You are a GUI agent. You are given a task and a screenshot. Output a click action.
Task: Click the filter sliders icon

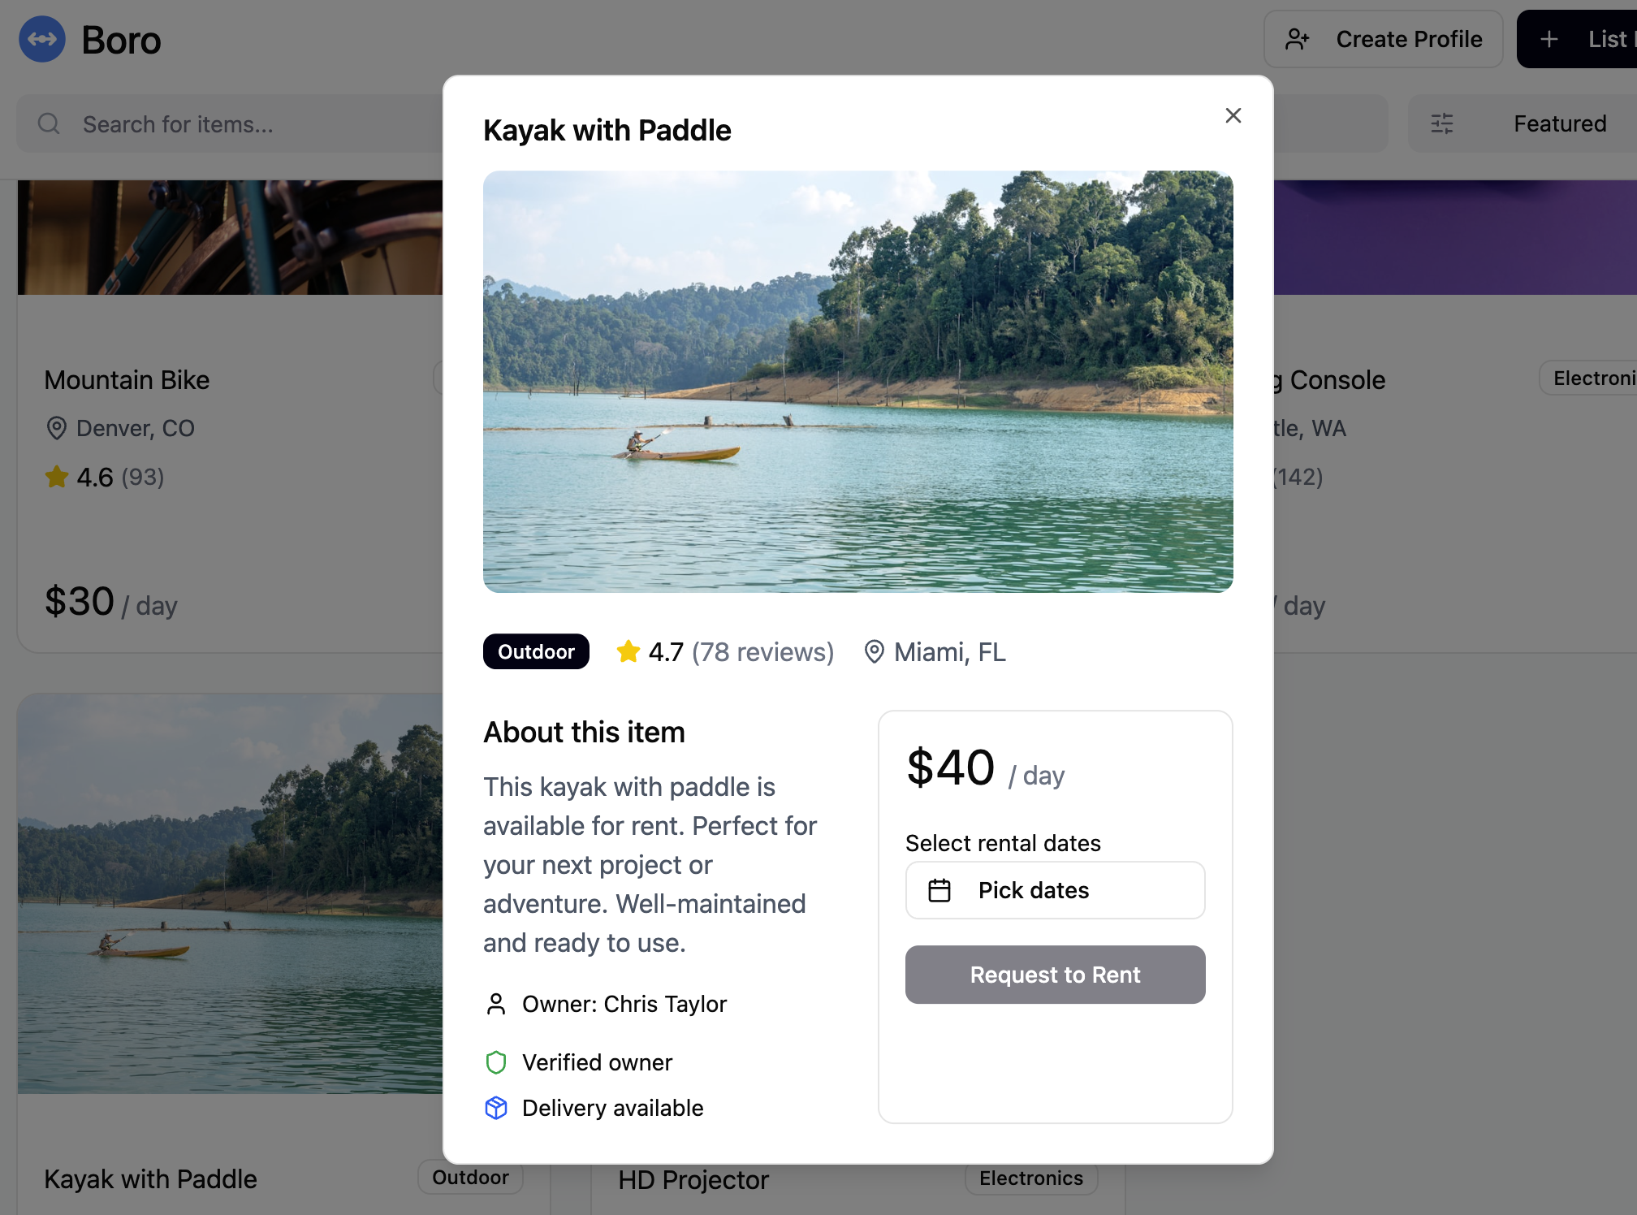click(x=1442, y=123)
